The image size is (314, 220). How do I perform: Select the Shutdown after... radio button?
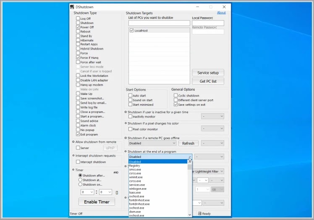pyautogui.click(x=80, y=175)
